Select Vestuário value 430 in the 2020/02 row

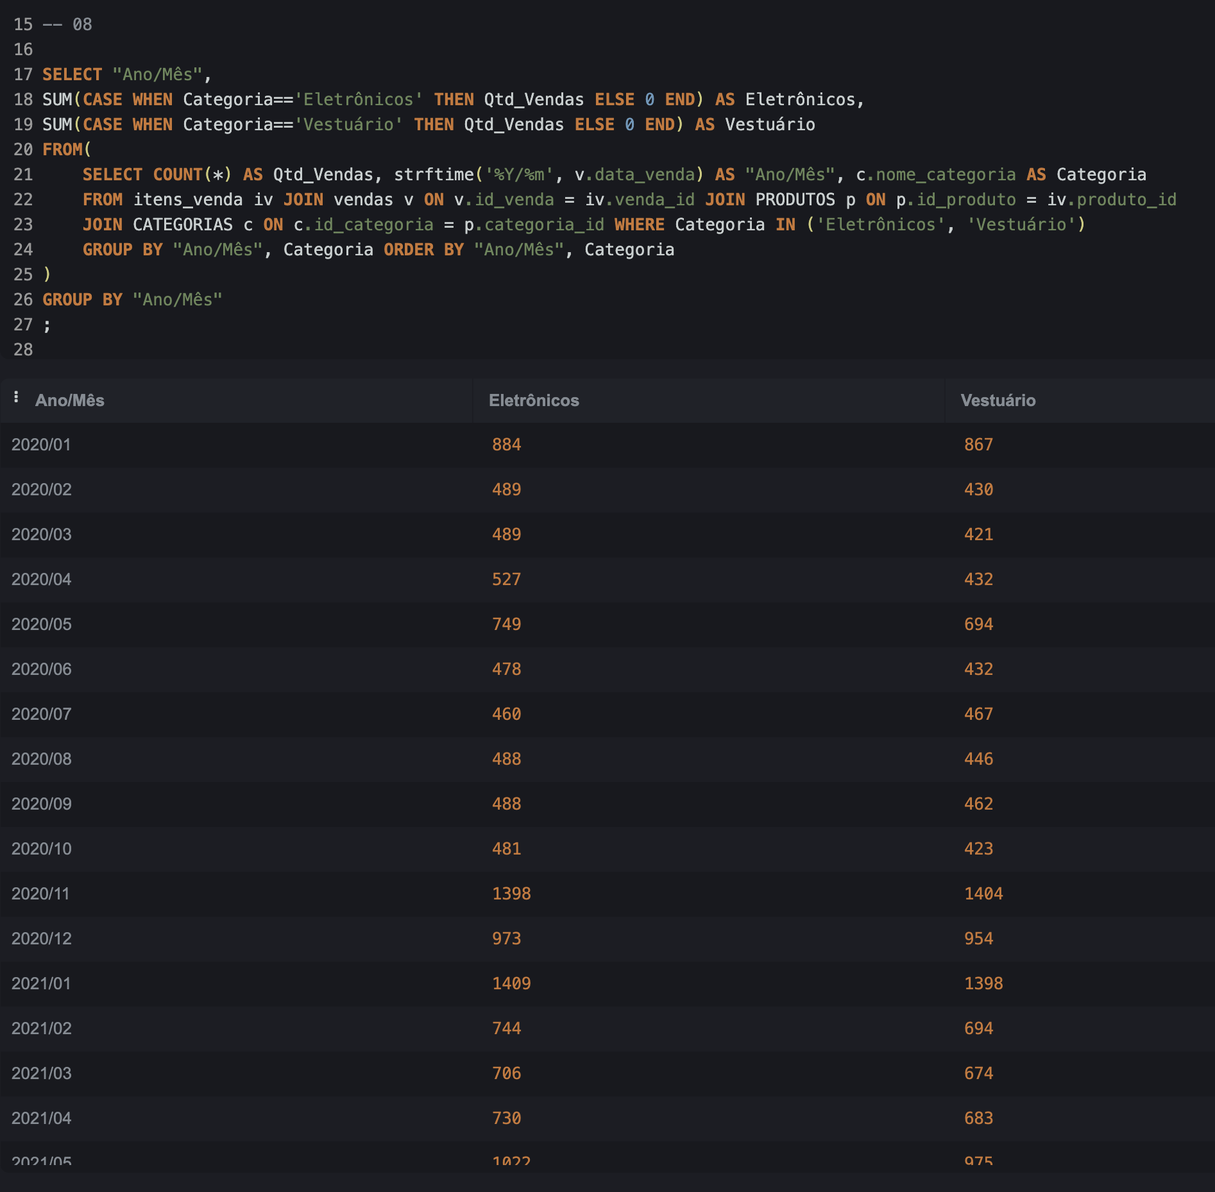coord(978,490)
